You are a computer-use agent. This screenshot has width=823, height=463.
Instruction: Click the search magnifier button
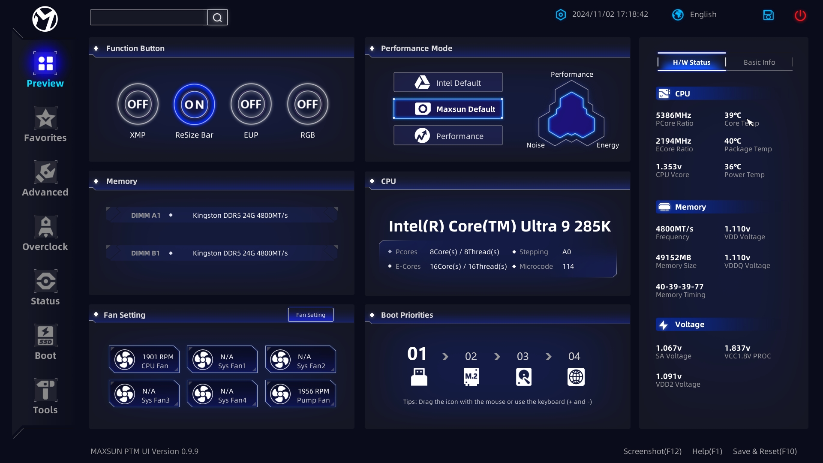tap(217, 18)
